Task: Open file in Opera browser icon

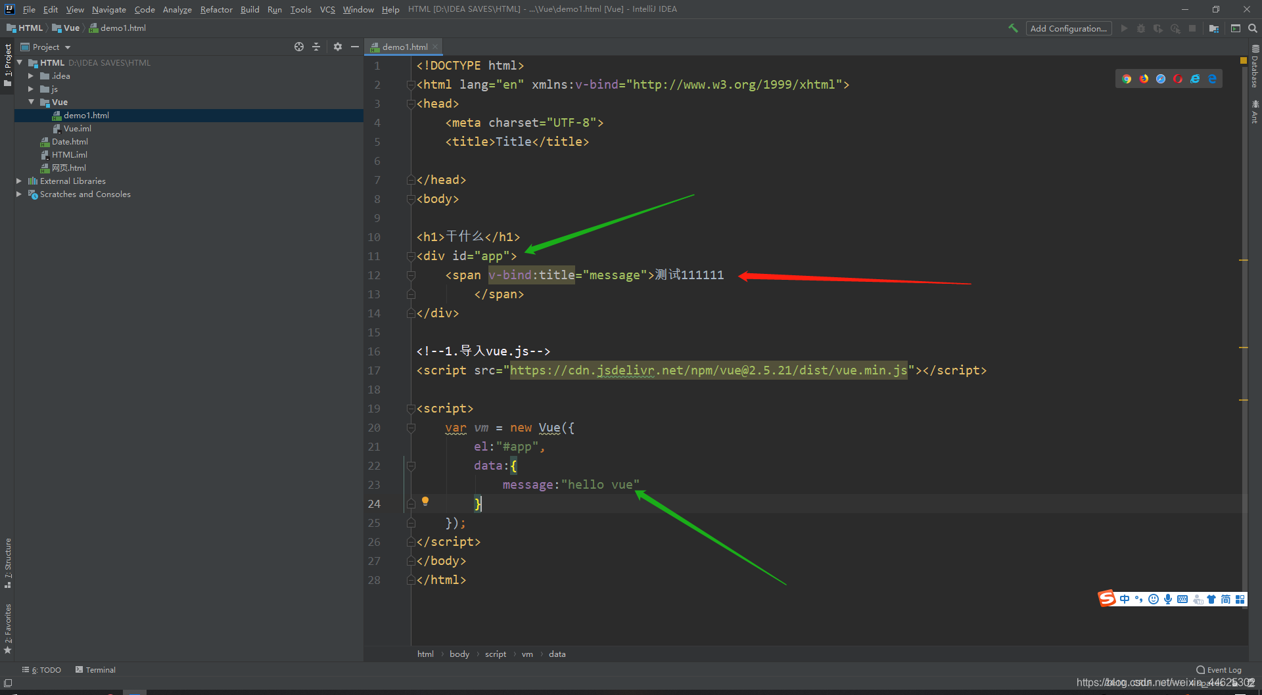Action: point(1178,79)
